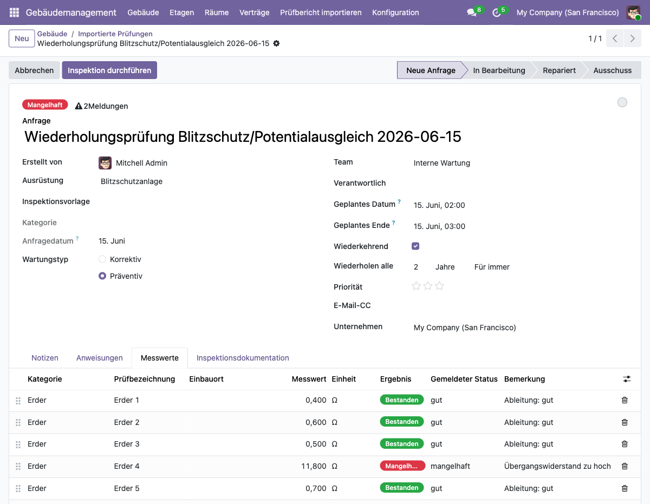Open Gebäude breadcrumb link
Screen dimensions: 650x504
point(52,34)
